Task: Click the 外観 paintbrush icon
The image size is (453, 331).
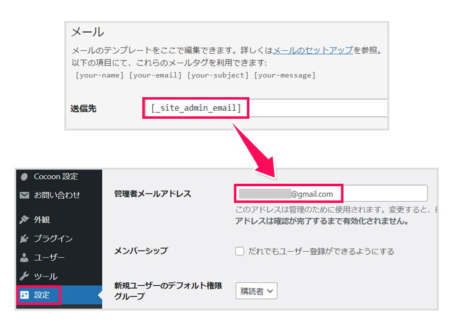Action: click(x=24, y=220)
